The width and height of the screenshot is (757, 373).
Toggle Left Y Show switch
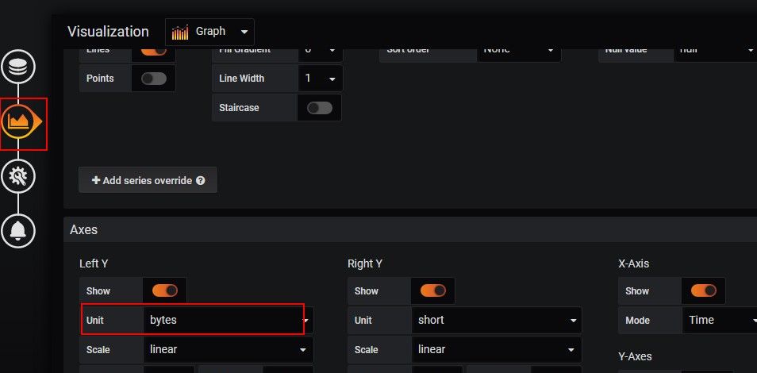click(164, 290)
